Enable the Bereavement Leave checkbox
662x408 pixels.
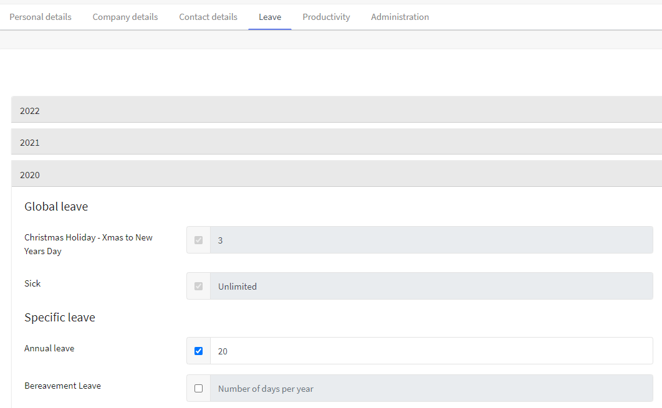pos(198,388)
